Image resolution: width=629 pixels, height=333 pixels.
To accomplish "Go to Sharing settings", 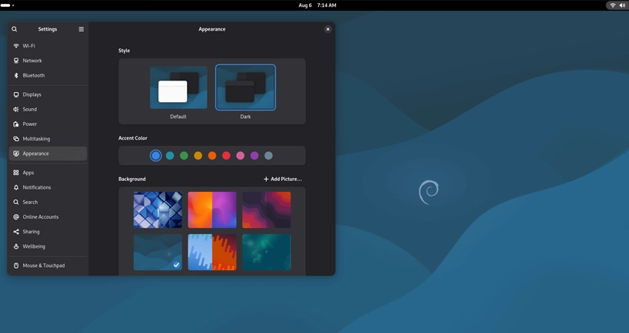I will click(x=48, y=232).
